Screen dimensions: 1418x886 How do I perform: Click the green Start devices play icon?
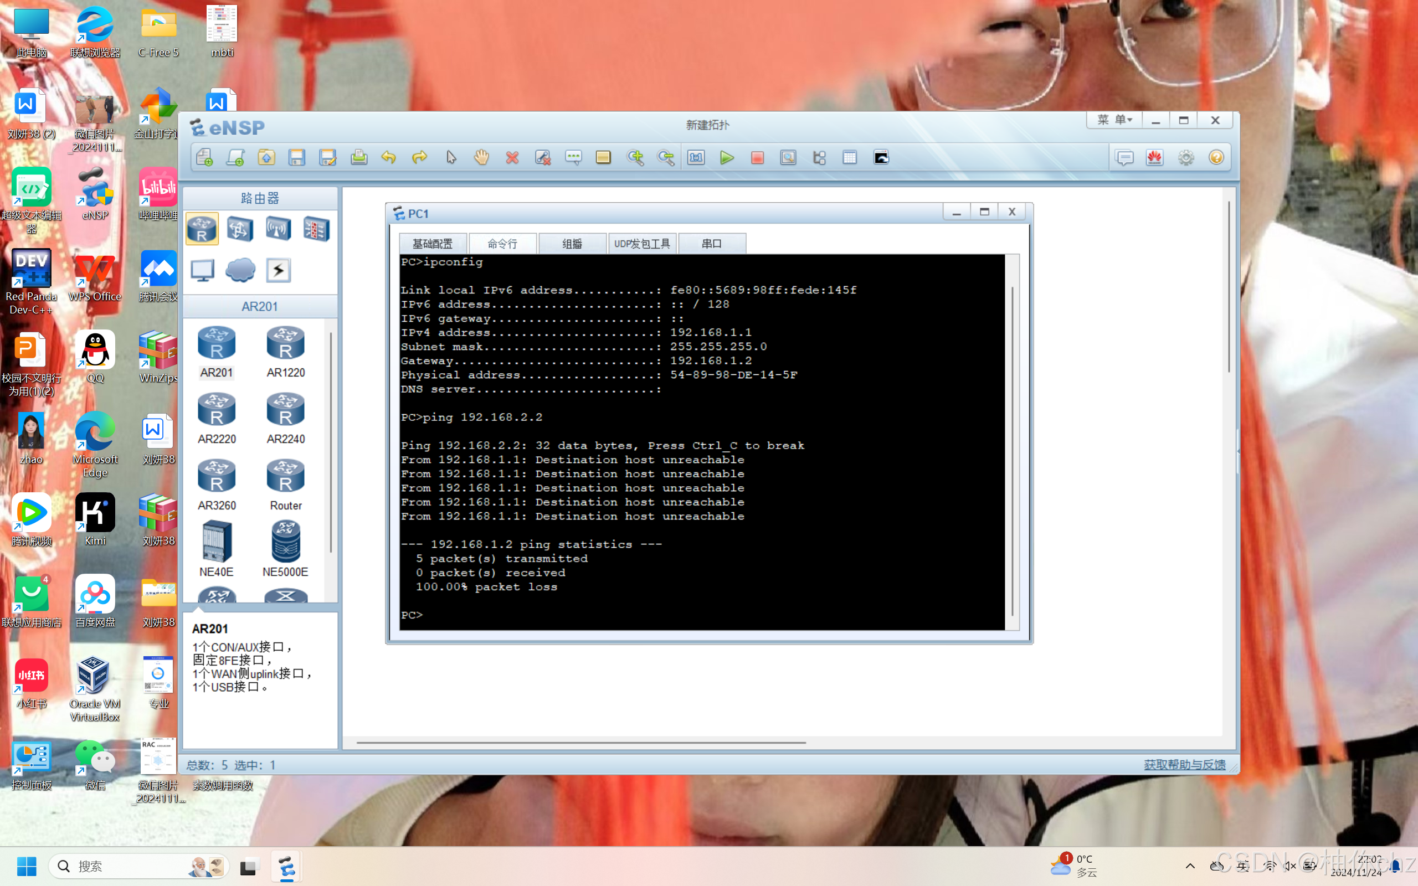coord(727,158)
